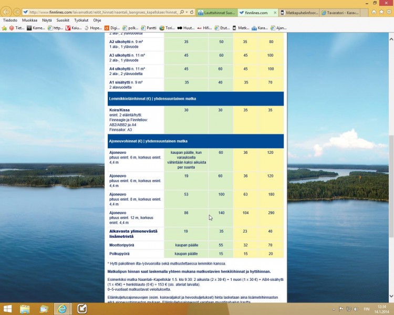Open Internet Explorer from the taskbar
Image resolution: width=394 pixels, height=315 pixels.
tap(63, 308)
